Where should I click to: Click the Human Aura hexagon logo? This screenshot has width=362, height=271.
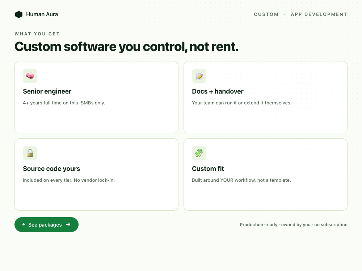(19, 14)
